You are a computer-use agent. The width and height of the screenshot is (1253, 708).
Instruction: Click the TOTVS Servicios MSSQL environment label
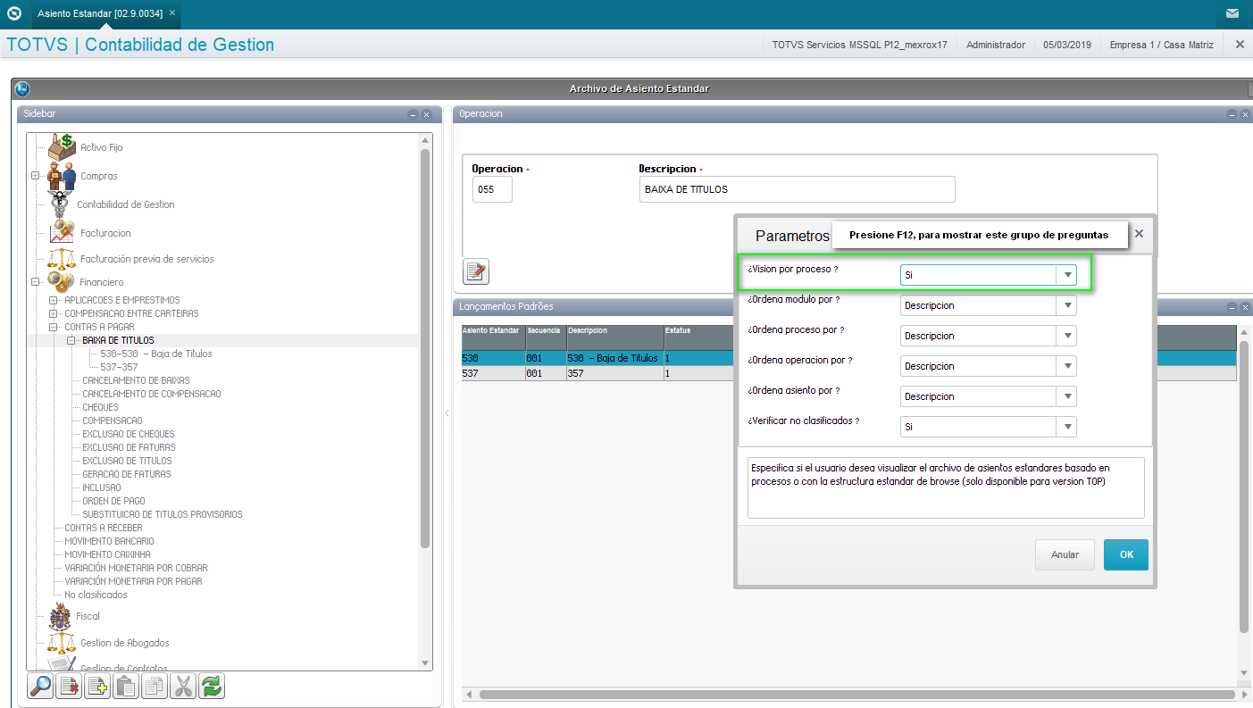[859, 45]
